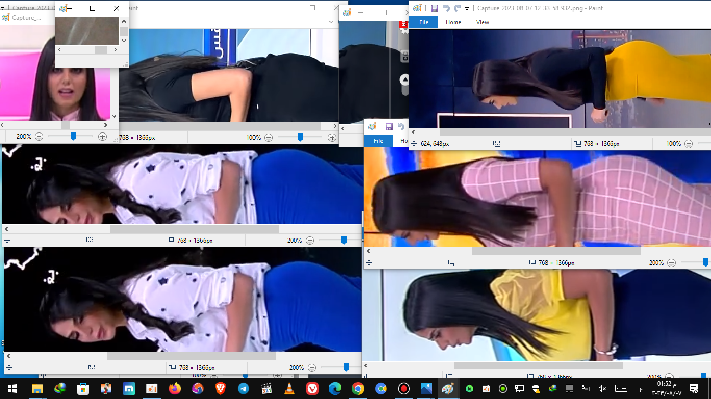This screenshot has height=399, width=711.
Task: Unmute the speaker volume icon in tray
Action: tap(602, 389)
